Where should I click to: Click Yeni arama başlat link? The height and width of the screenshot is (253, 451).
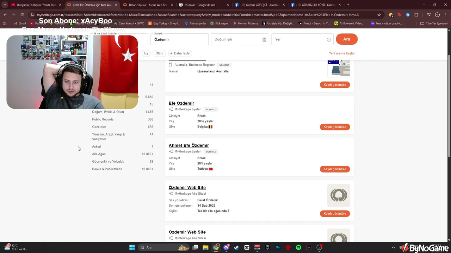point(342,53)
